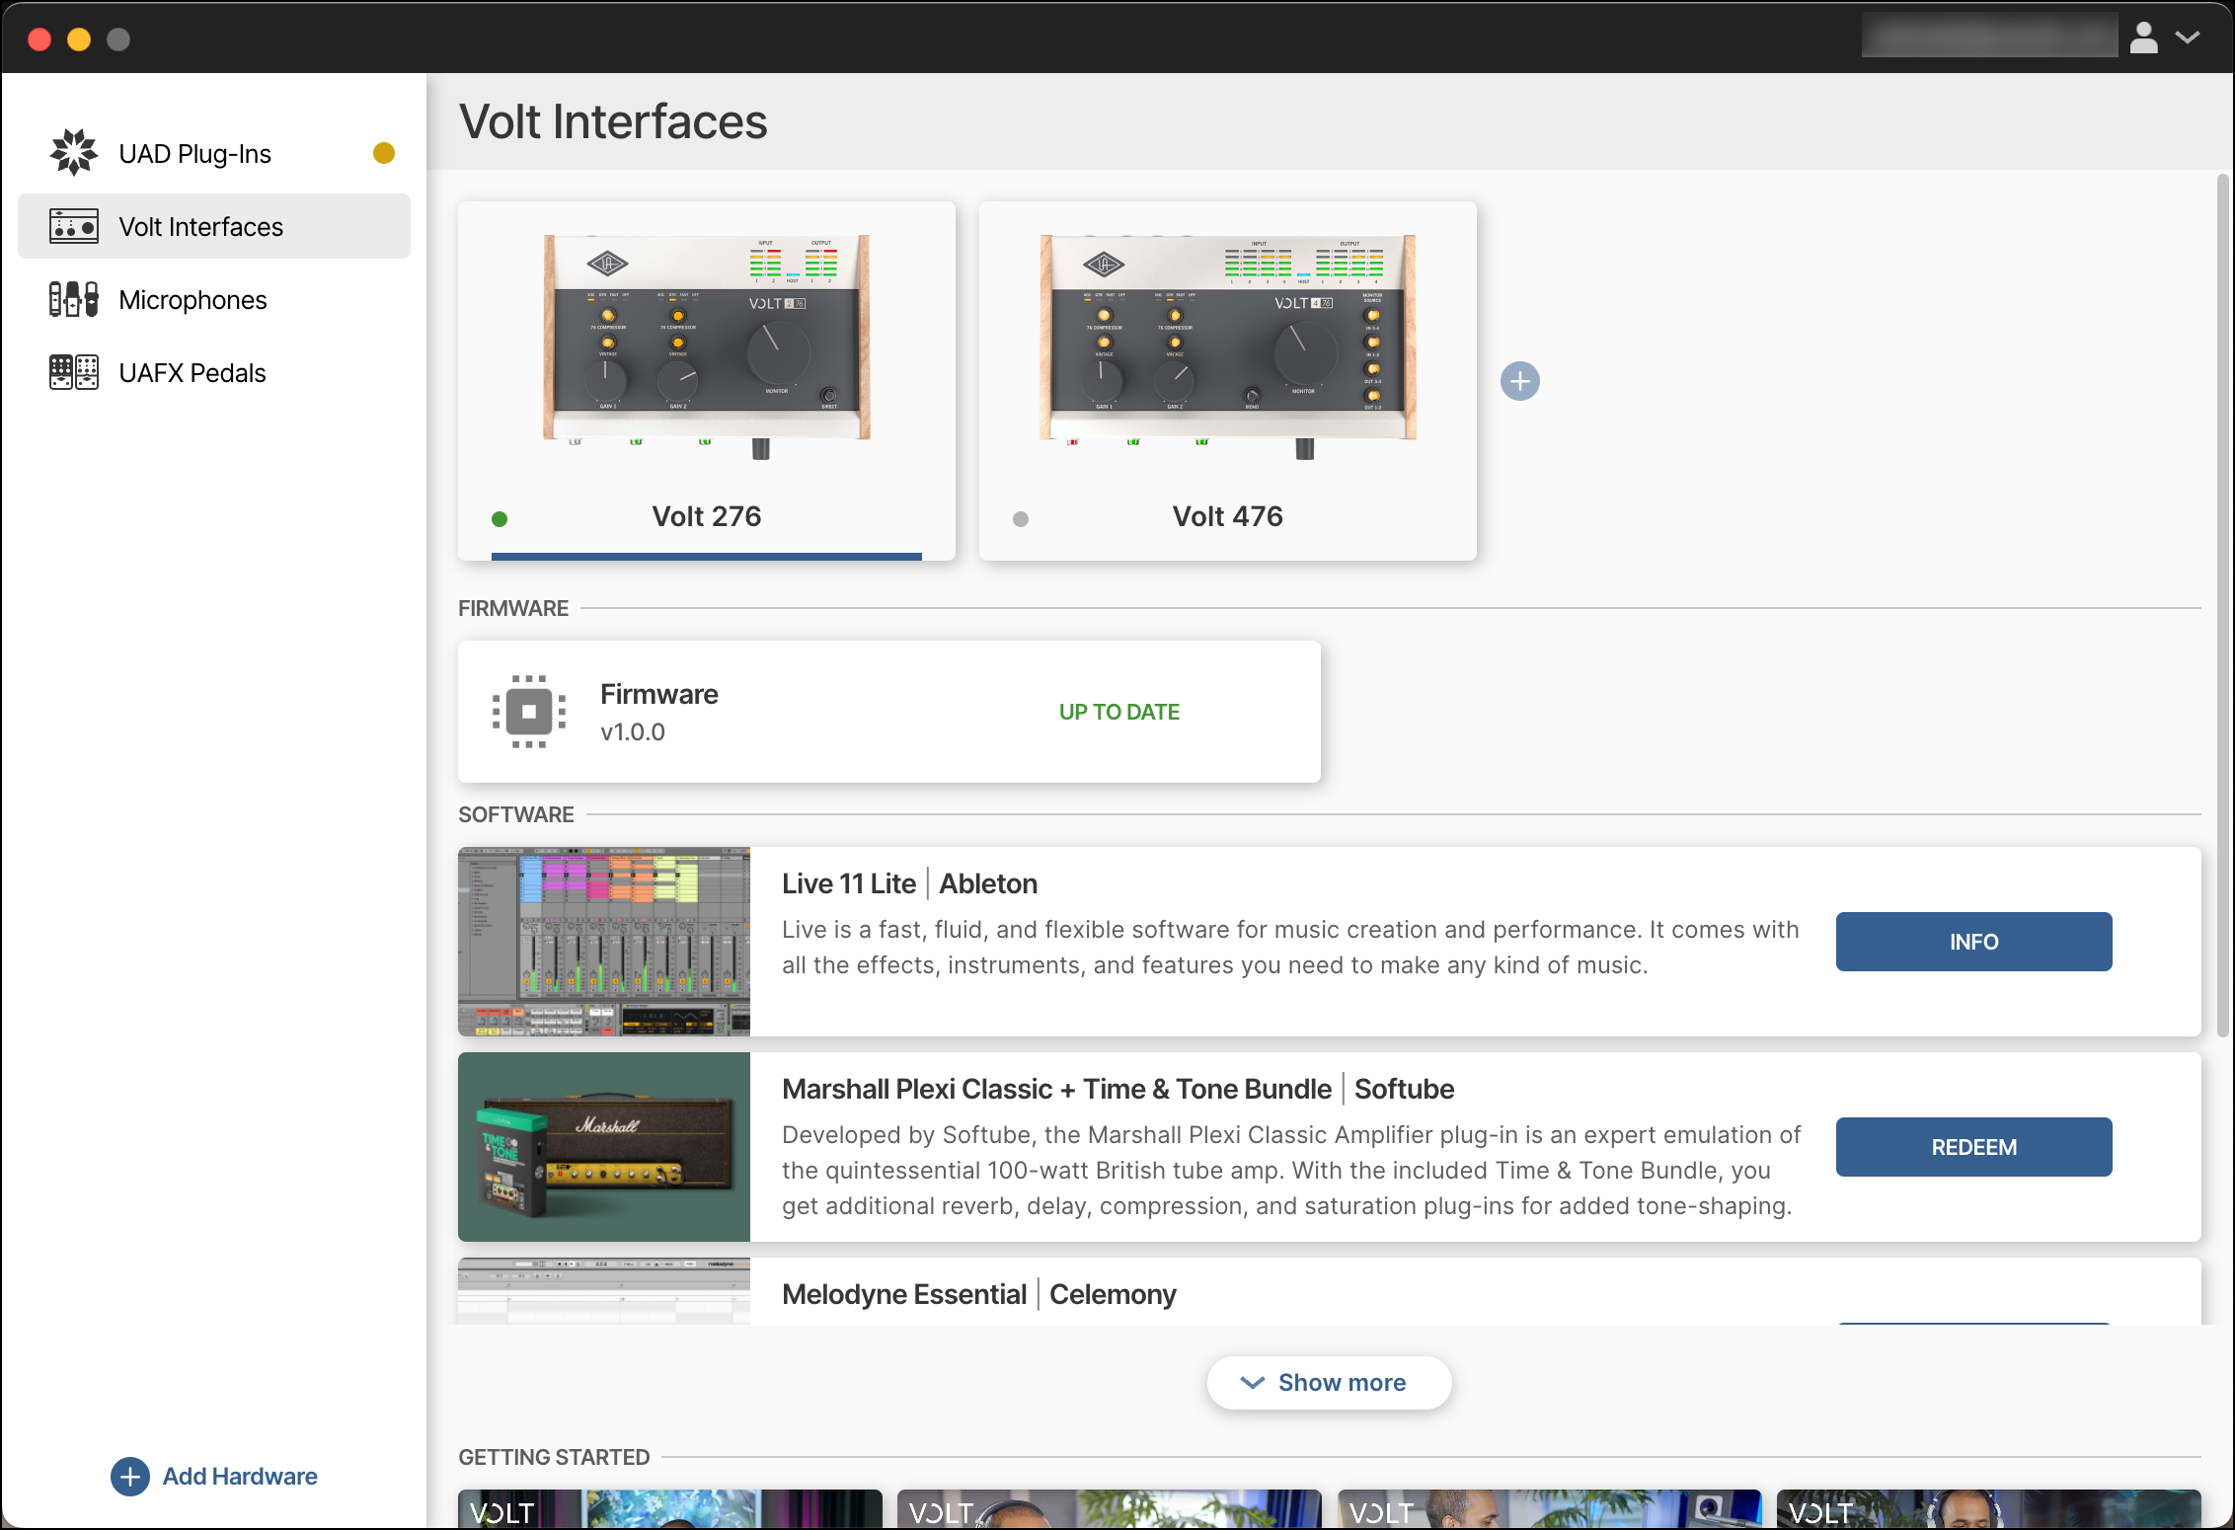
Task: Click the Volt Interfaces sidebar icon
Action: point(74,226)
